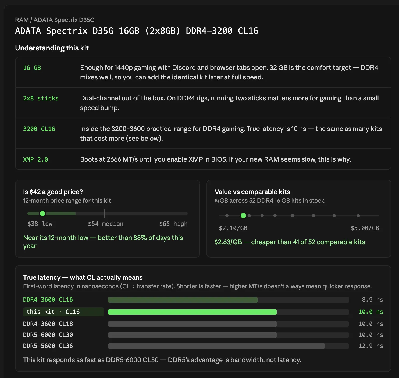This screenshot has width=399, height=378.
Task: Click the green '3200 CL16' spec label
Action: 39,129
